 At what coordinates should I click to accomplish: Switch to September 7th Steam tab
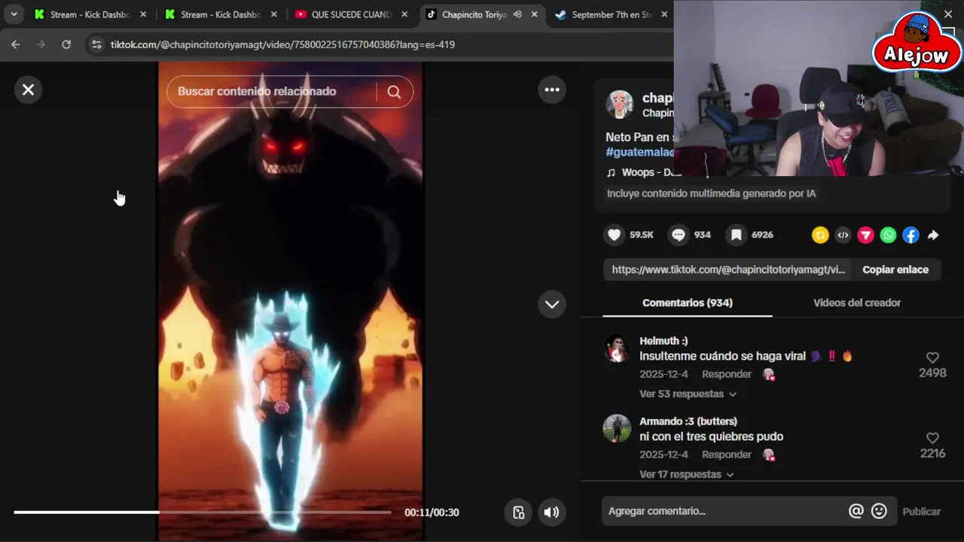coord(611,14)
